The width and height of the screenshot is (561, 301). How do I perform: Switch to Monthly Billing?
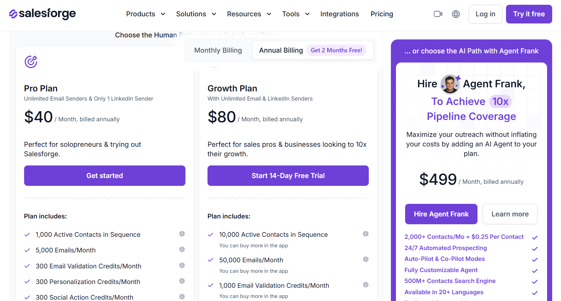218,50
